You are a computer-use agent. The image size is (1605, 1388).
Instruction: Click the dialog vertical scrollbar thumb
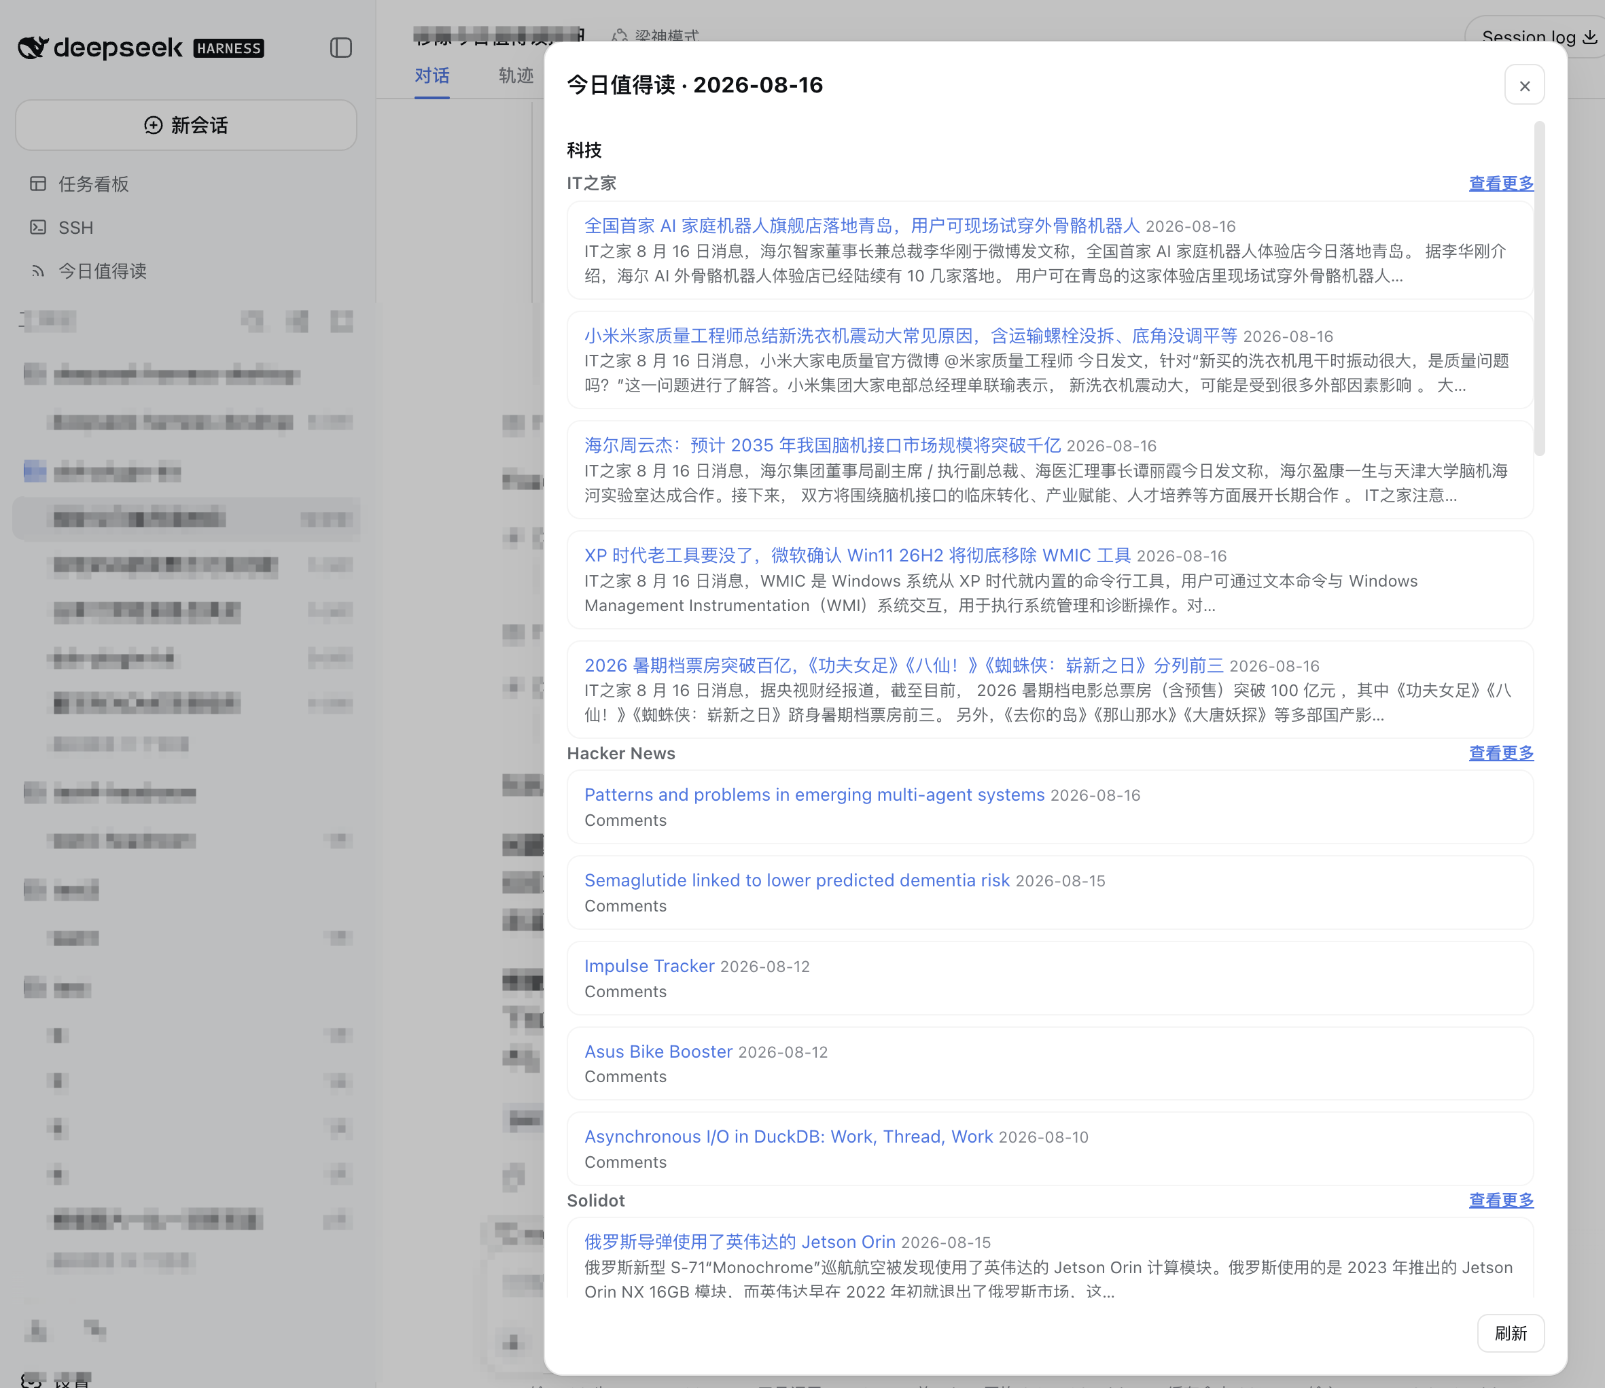click(1539, 288)
